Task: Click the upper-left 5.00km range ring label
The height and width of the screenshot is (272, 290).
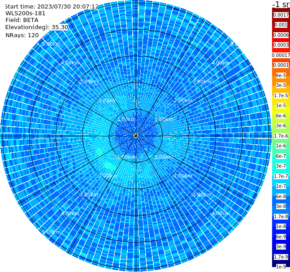Action: [x=51, y=44]
